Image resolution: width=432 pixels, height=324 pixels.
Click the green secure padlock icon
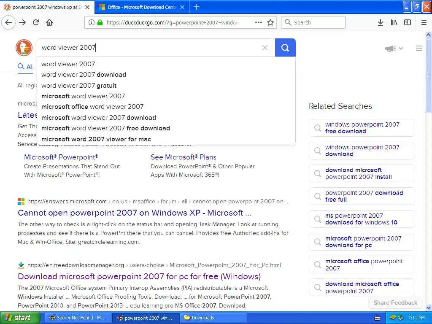pos(100,22)
